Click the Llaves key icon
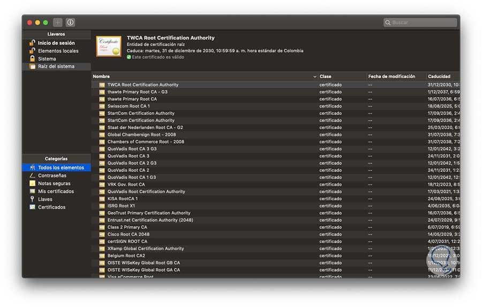482x307 pixels. 32,199
